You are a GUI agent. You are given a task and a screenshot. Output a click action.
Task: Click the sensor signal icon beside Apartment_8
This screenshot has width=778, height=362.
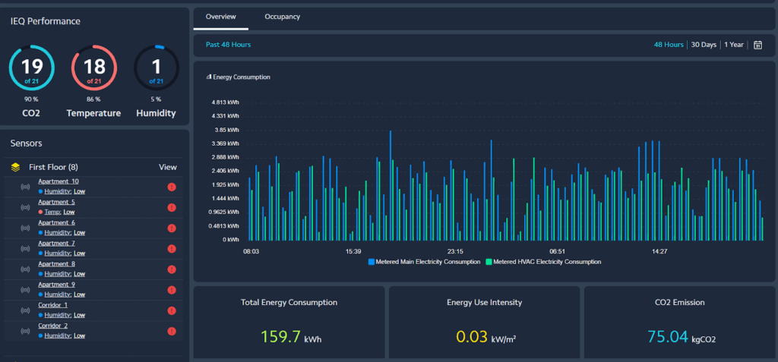(25, 269)
